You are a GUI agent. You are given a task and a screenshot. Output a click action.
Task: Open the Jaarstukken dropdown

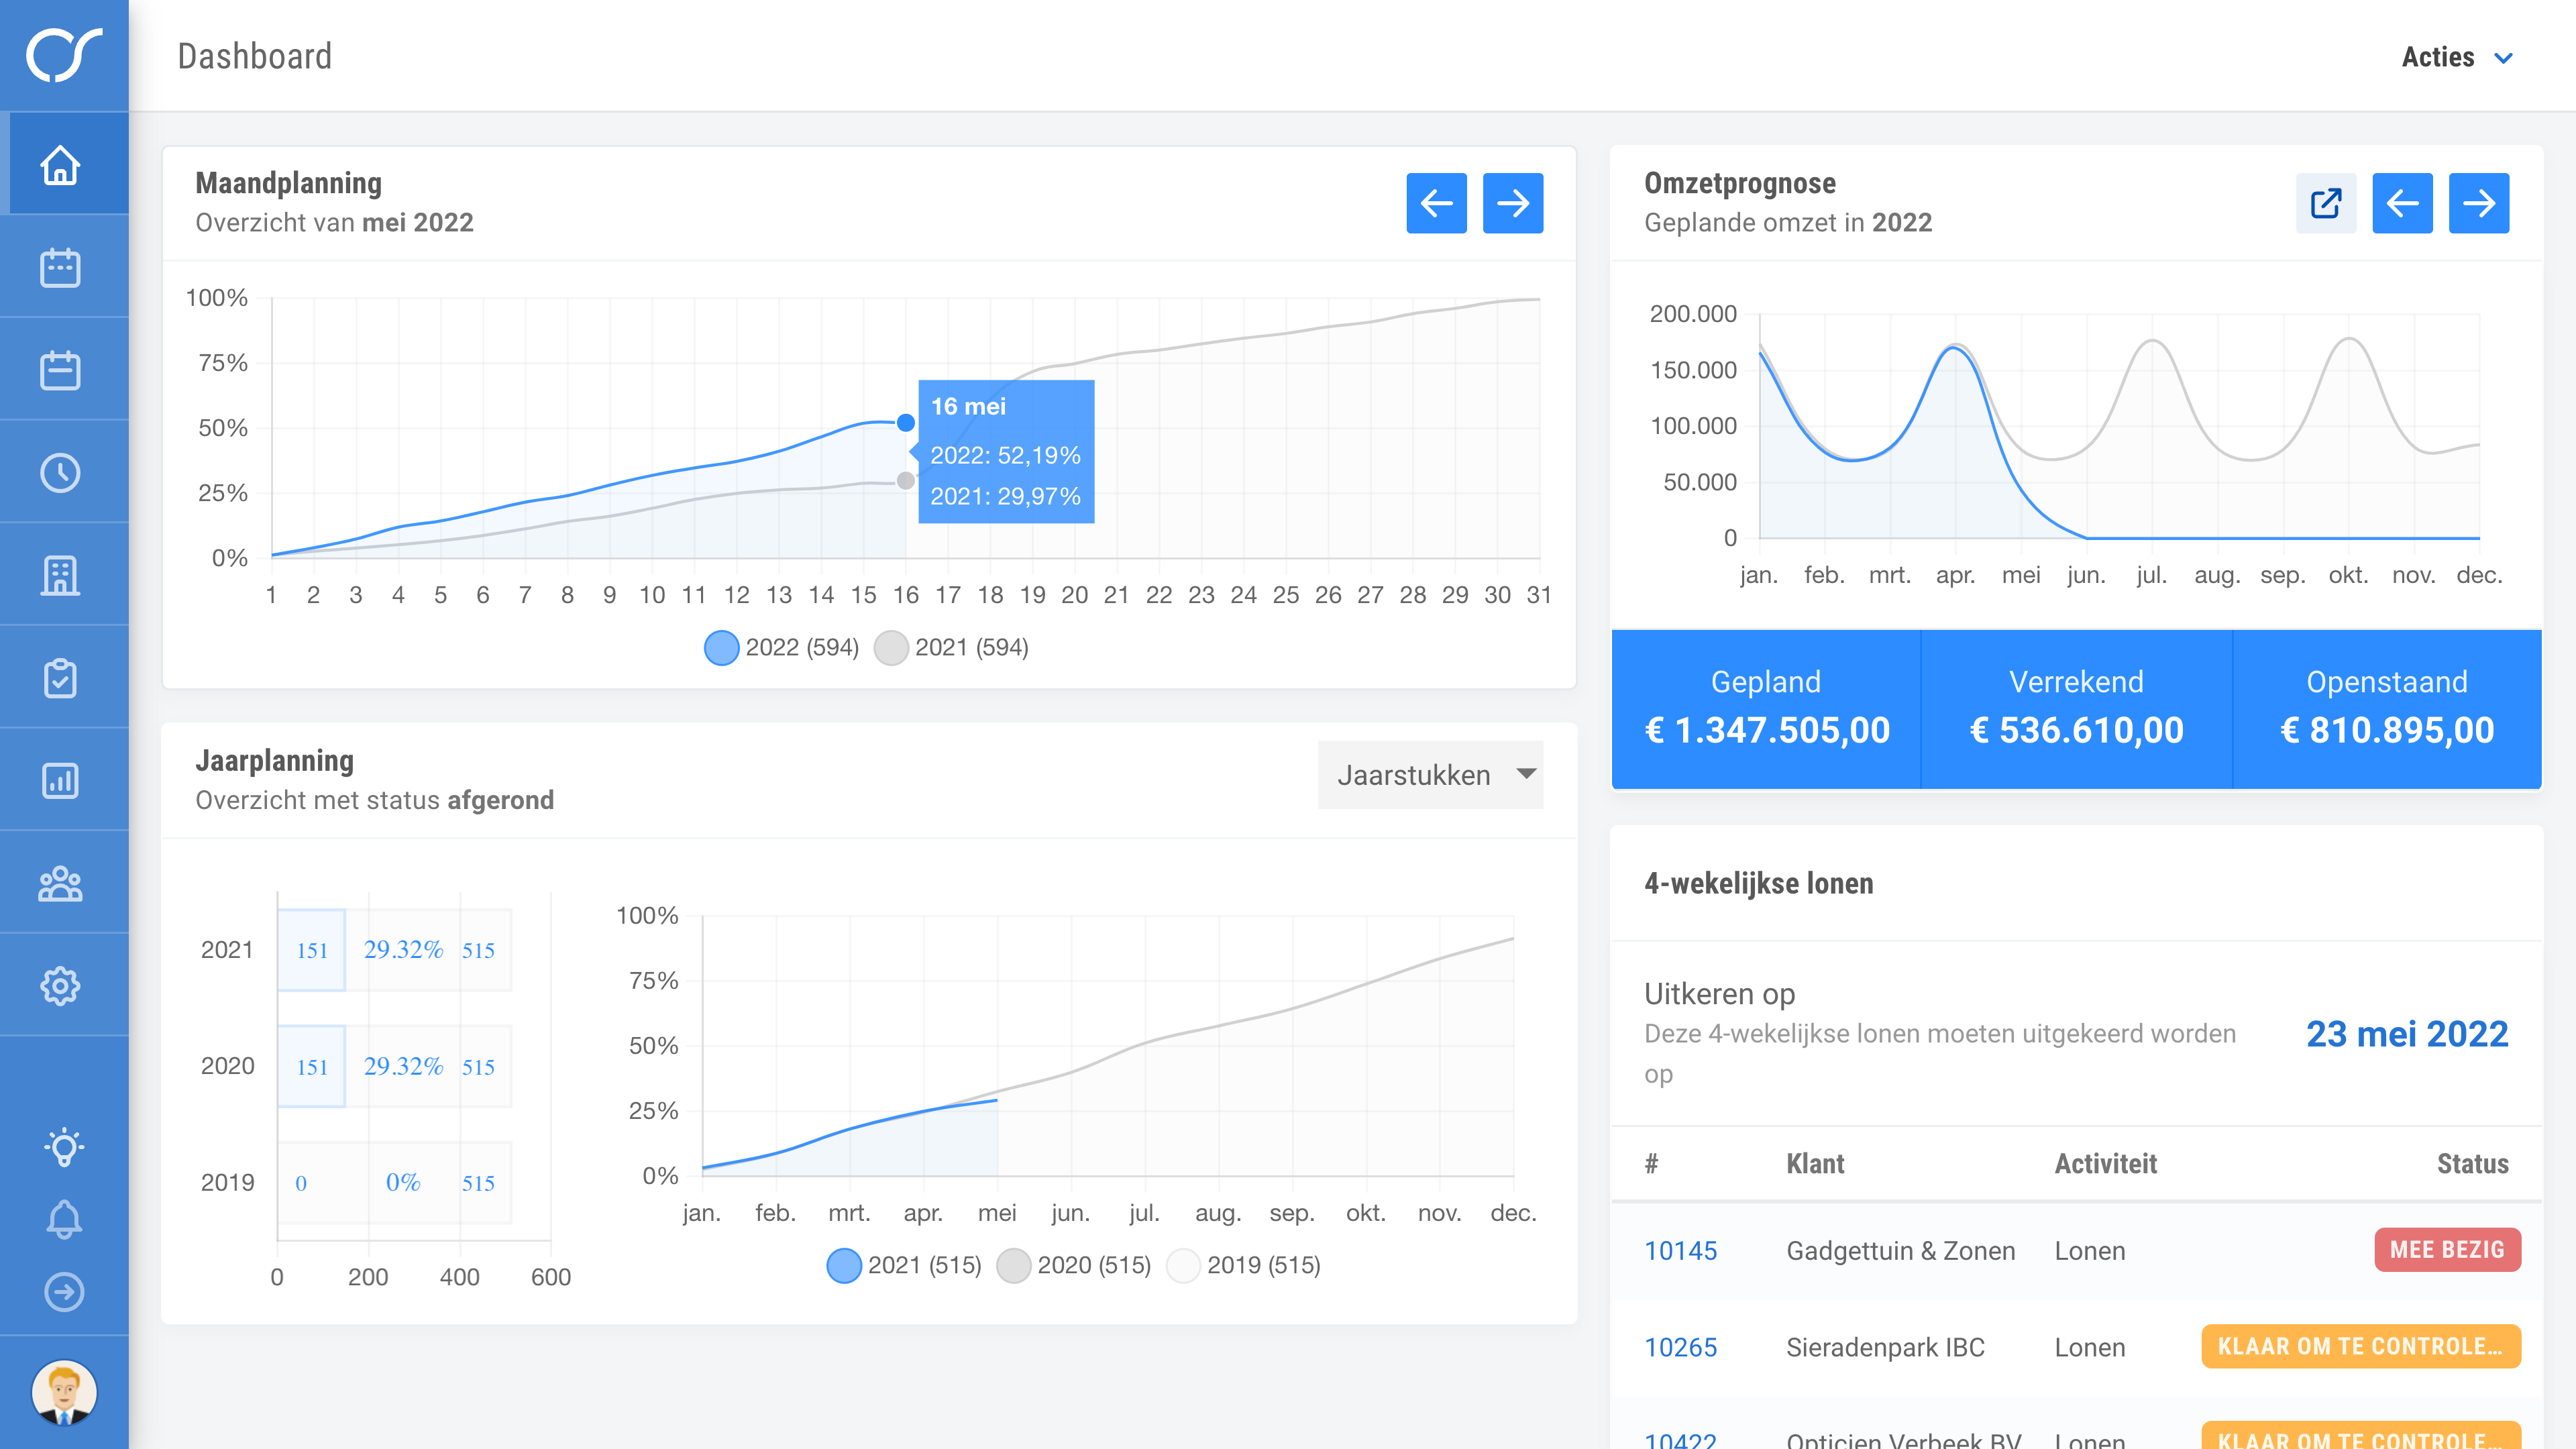click(1430, 775)
